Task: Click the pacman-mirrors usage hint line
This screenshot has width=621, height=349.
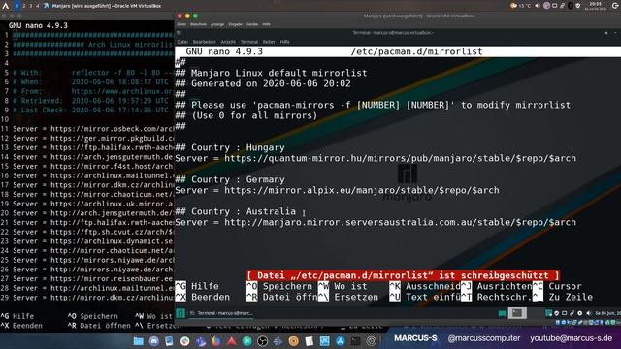Action: click(373, 105)
